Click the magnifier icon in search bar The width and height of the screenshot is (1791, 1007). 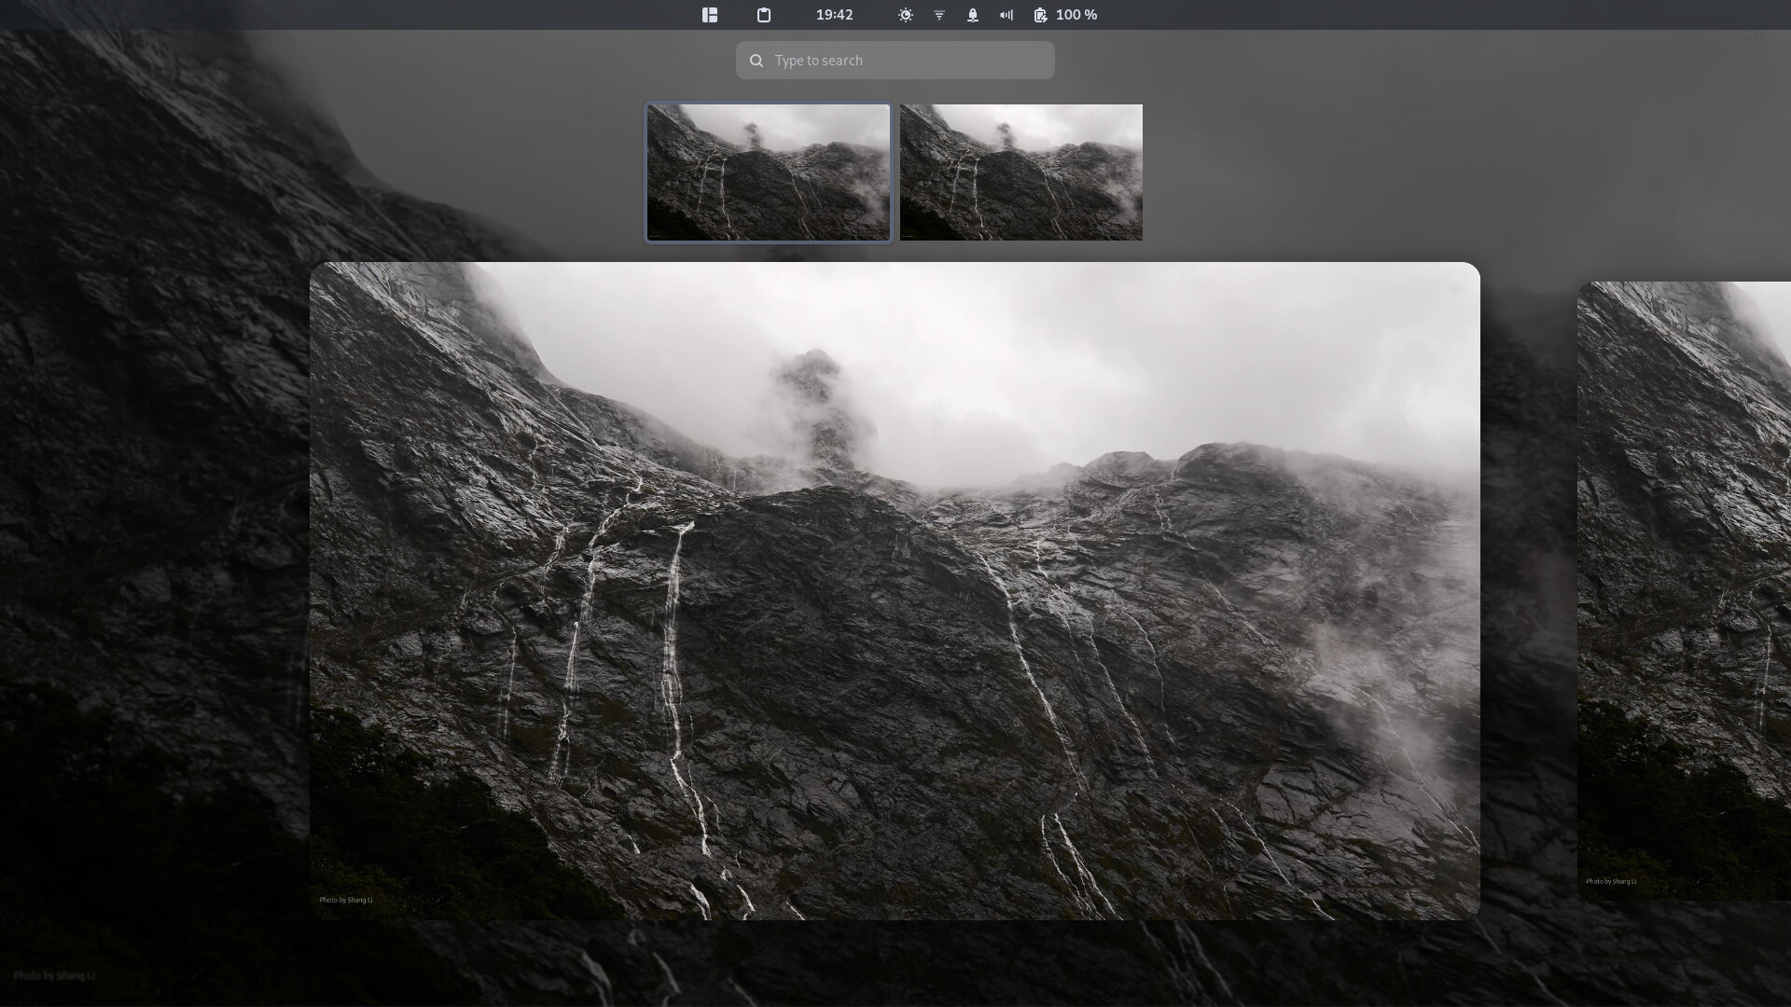757,61
